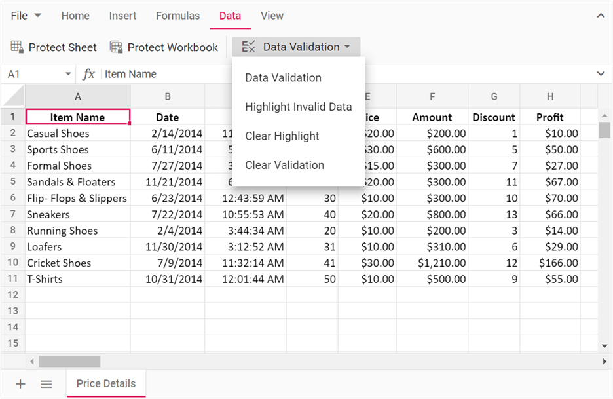Select the Price Details sheet tab

click(x=106, y=384)
